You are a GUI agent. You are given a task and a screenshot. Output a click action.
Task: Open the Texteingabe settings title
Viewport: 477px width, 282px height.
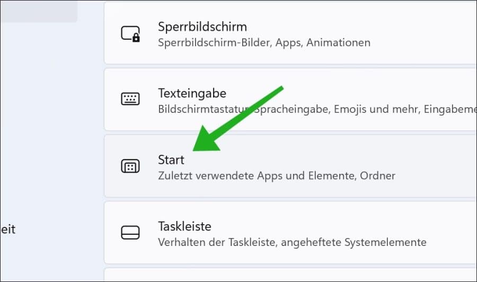point(192,93)
